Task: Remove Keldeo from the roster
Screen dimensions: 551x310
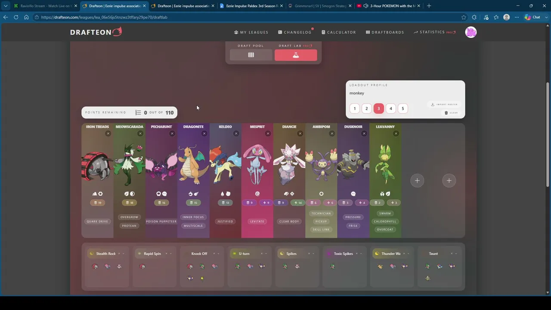Action: click(236, 133)
